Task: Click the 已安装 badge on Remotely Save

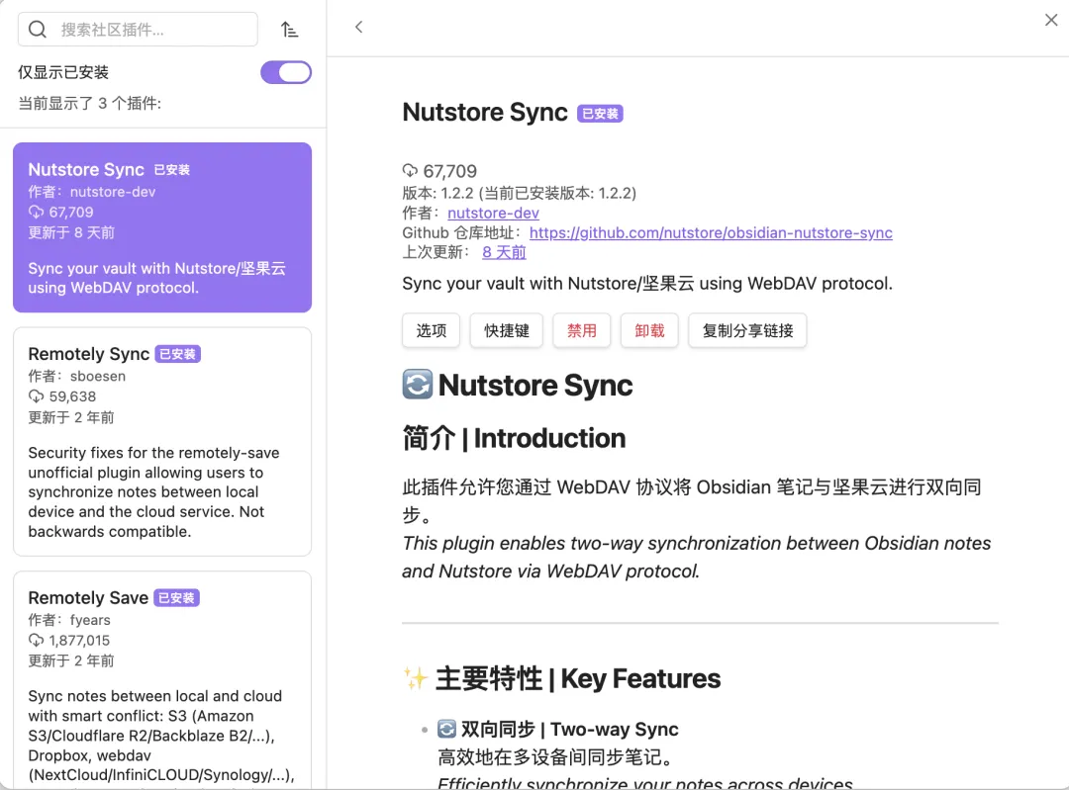Action: pos(176,598)
